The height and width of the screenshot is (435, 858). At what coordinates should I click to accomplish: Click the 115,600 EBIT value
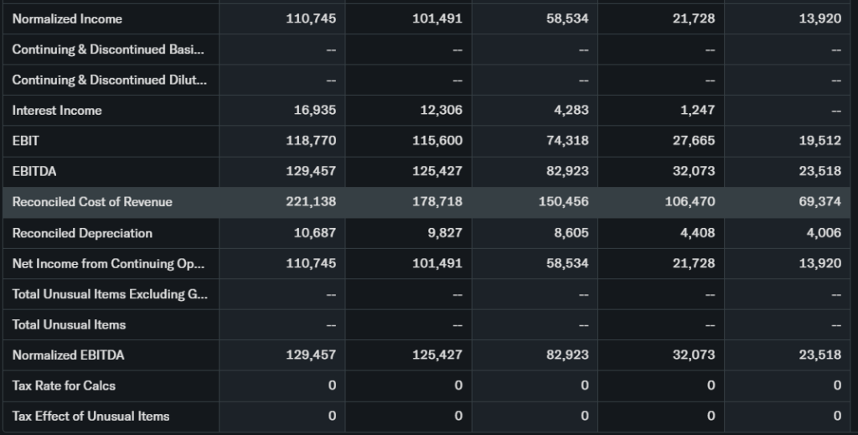437,141
